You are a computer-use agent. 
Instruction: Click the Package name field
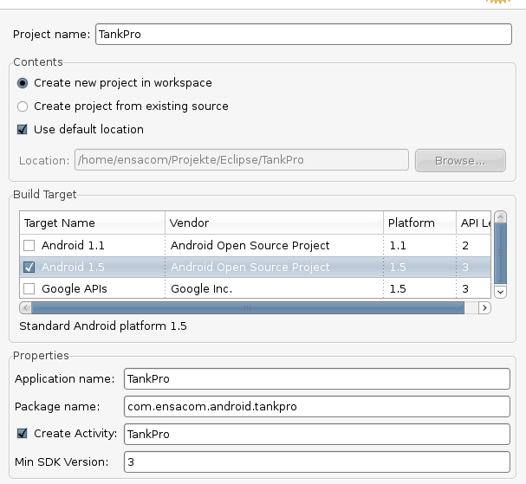click(317, 406)
